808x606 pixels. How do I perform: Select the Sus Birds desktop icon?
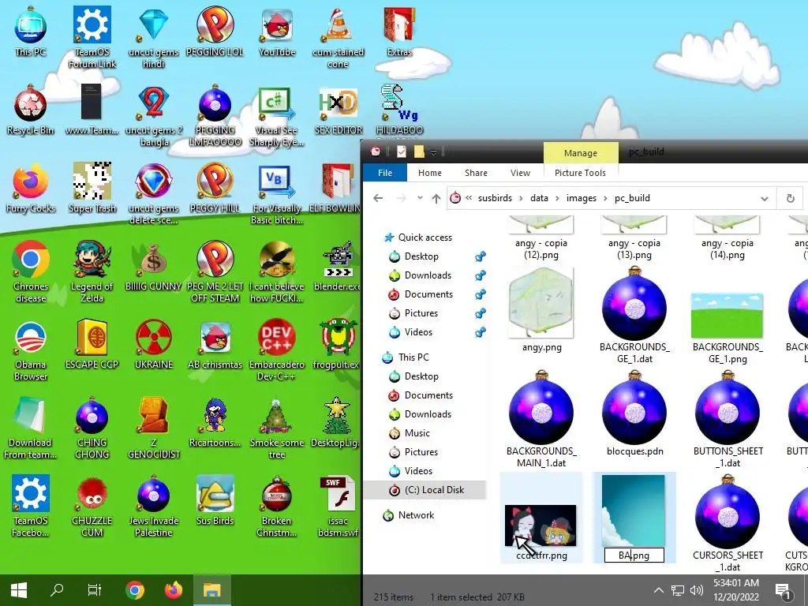(x=215, y=500)
